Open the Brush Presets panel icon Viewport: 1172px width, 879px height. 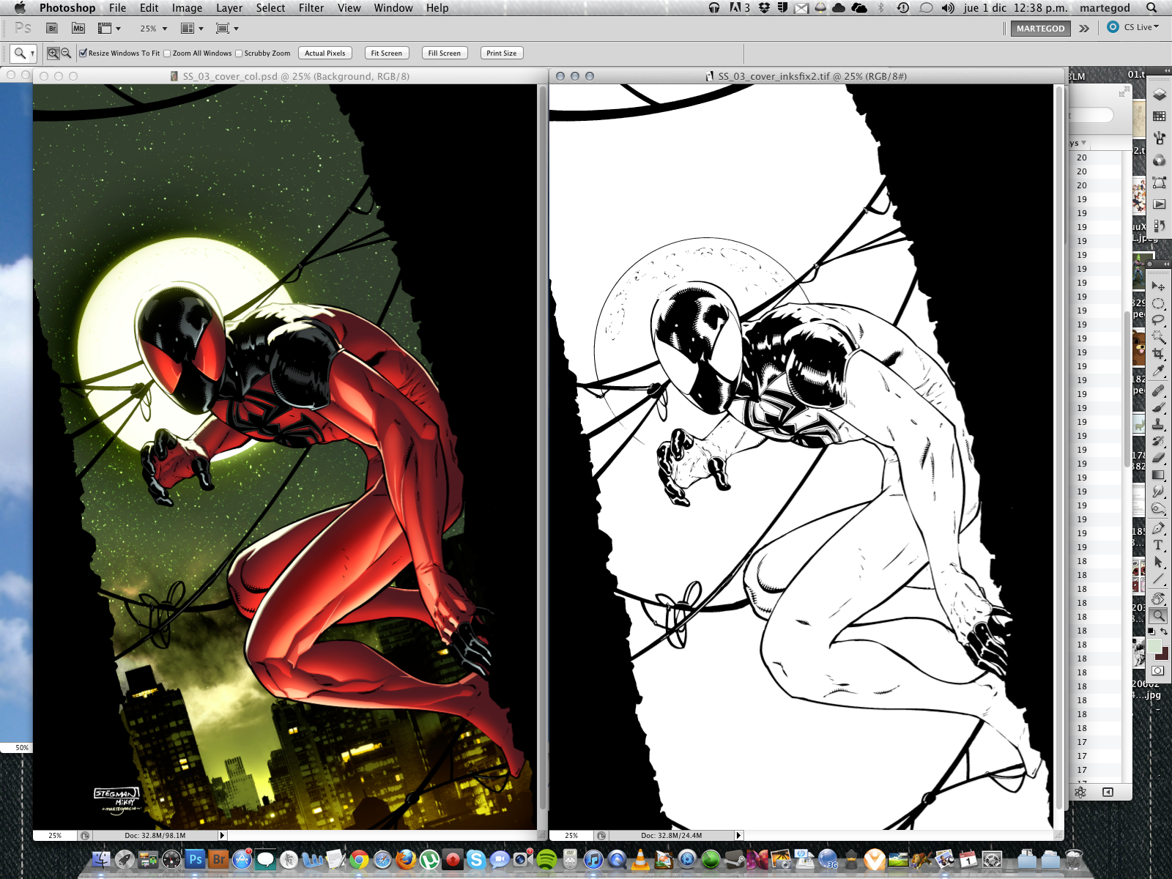click(1159, 138)
